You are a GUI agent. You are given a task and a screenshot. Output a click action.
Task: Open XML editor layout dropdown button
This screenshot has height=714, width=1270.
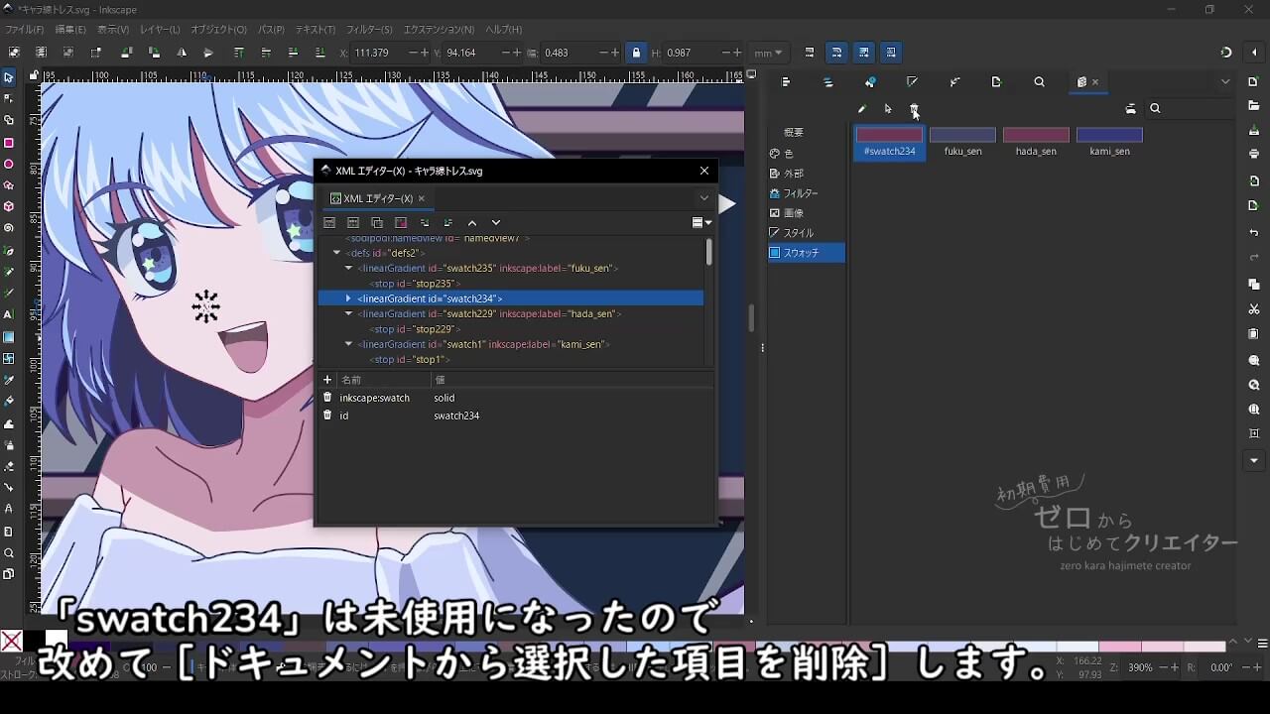tap(701, 223)
